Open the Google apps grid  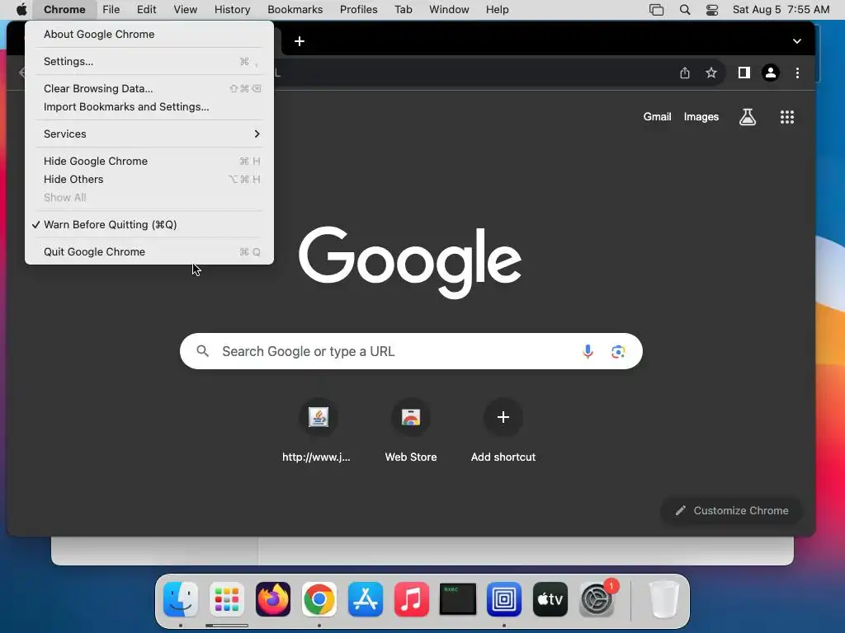[786, 117]
